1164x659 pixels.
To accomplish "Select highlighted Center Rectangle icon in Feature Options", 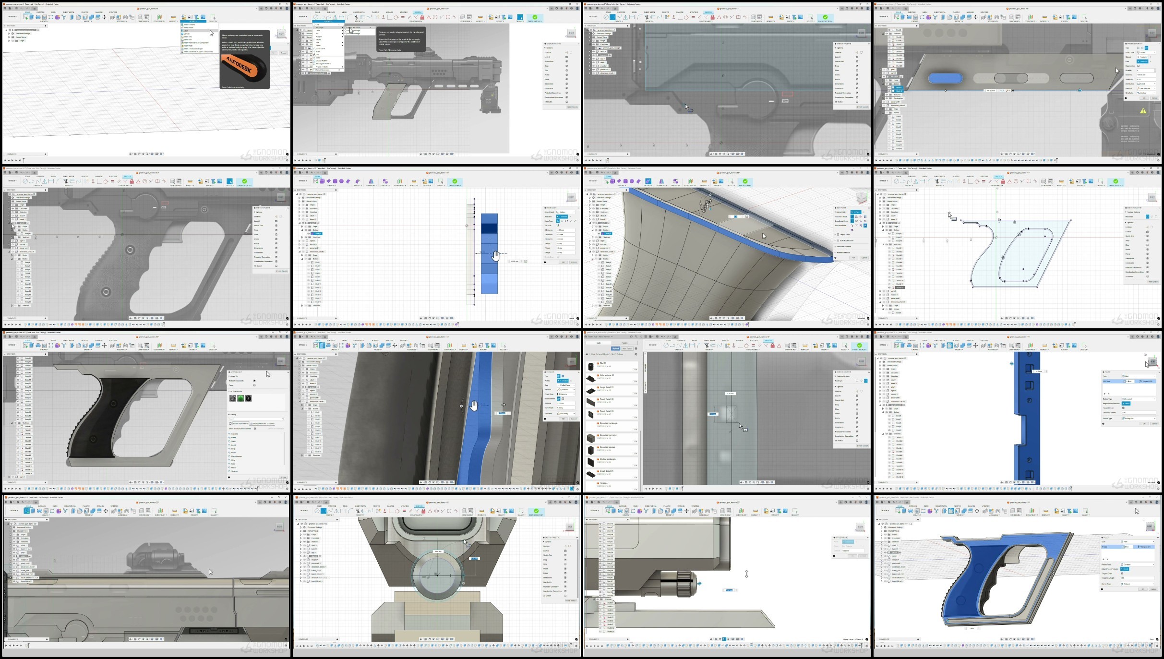I will click(x=866, y=381).
